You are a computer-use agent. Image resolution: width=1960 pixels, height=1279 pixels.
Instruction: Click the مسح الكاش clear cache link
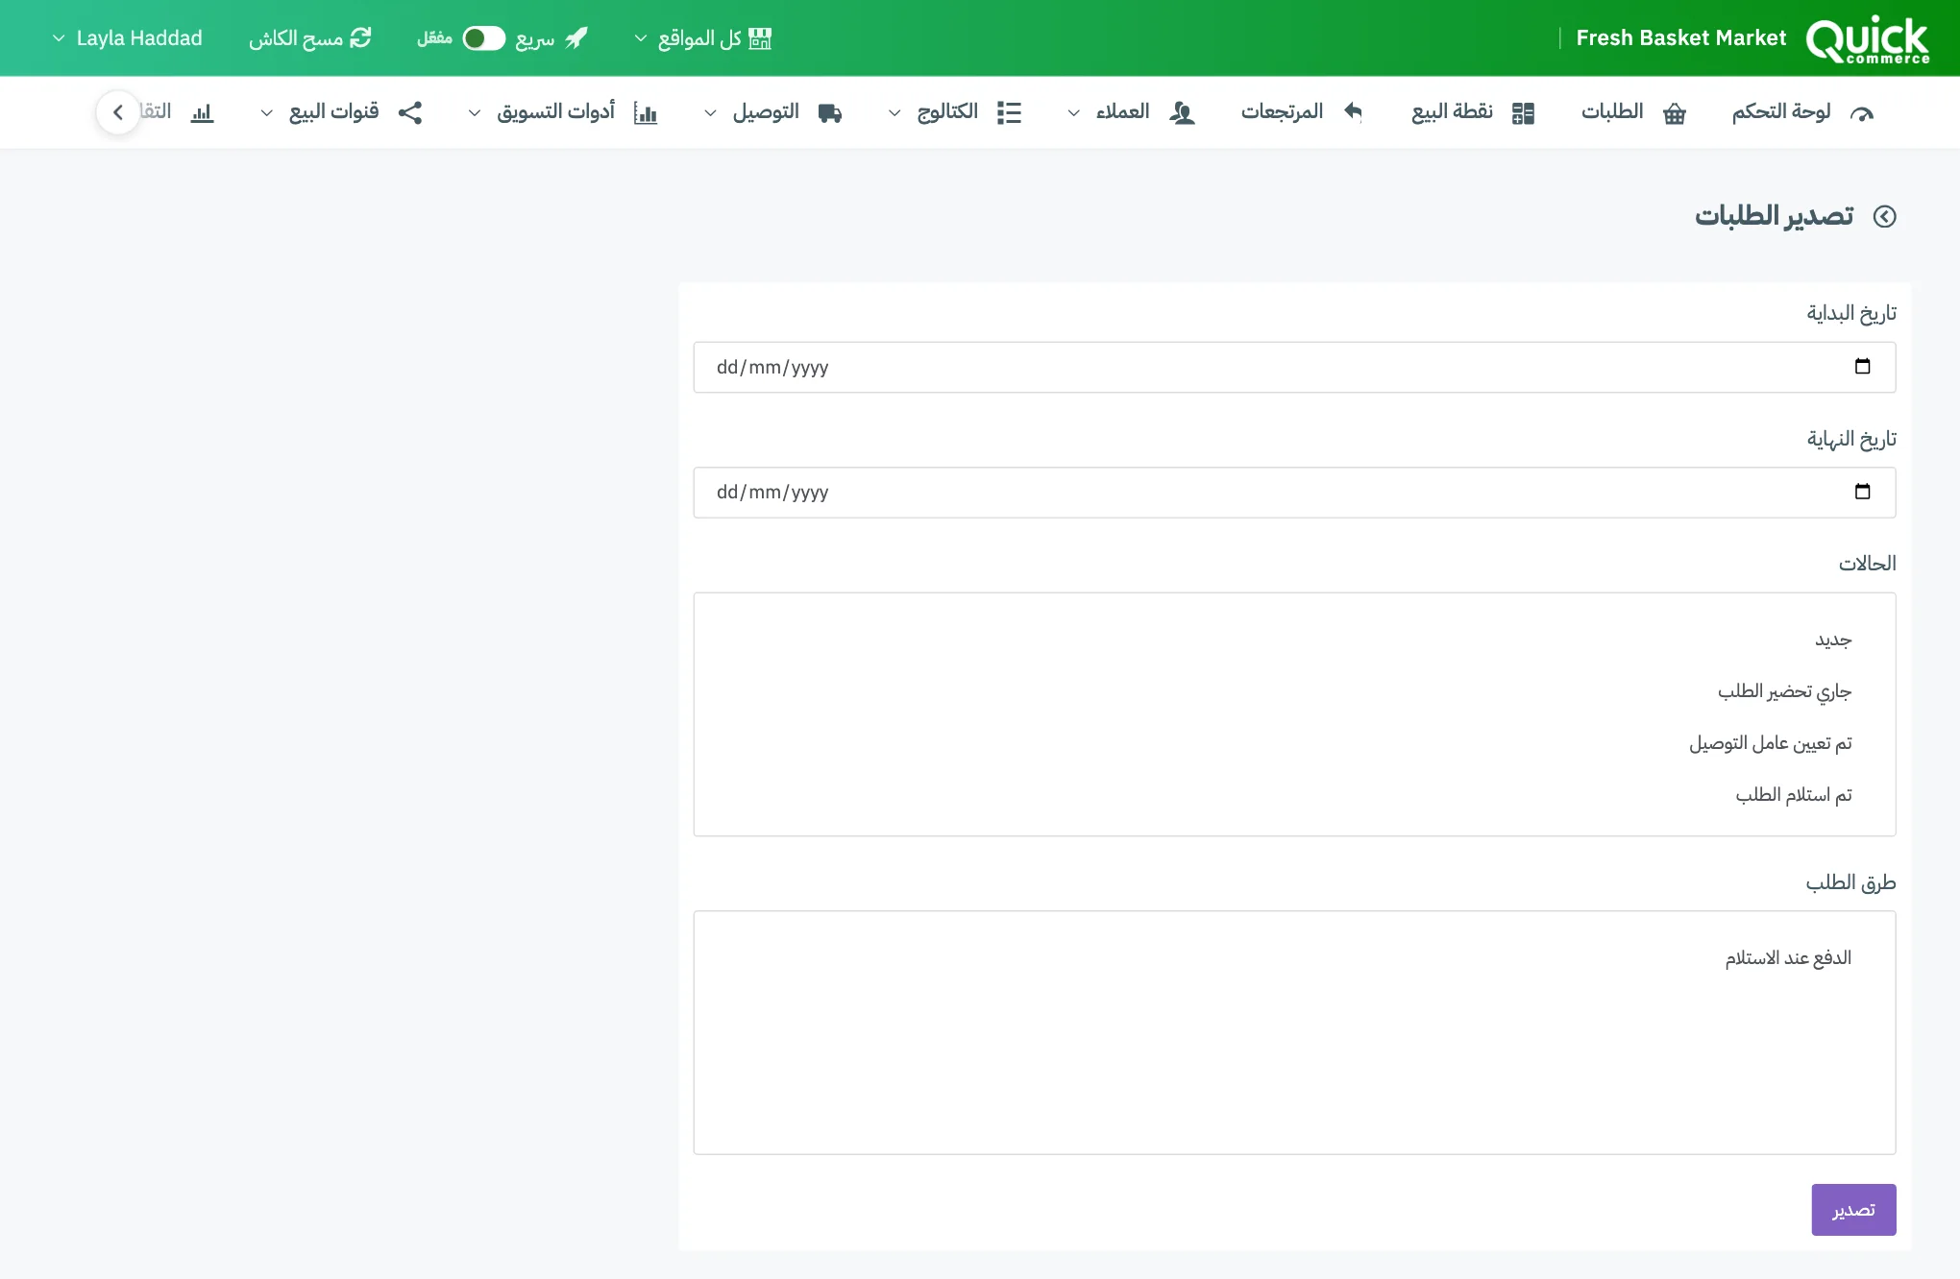coord(309,38)
